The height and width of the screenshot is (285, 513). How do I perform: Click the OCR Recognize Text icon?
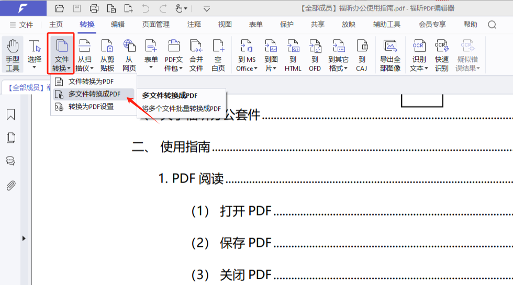418,54
